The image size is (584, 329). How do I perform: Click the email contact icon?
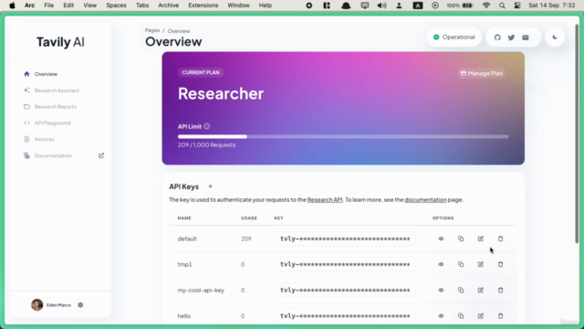[526, 37]
